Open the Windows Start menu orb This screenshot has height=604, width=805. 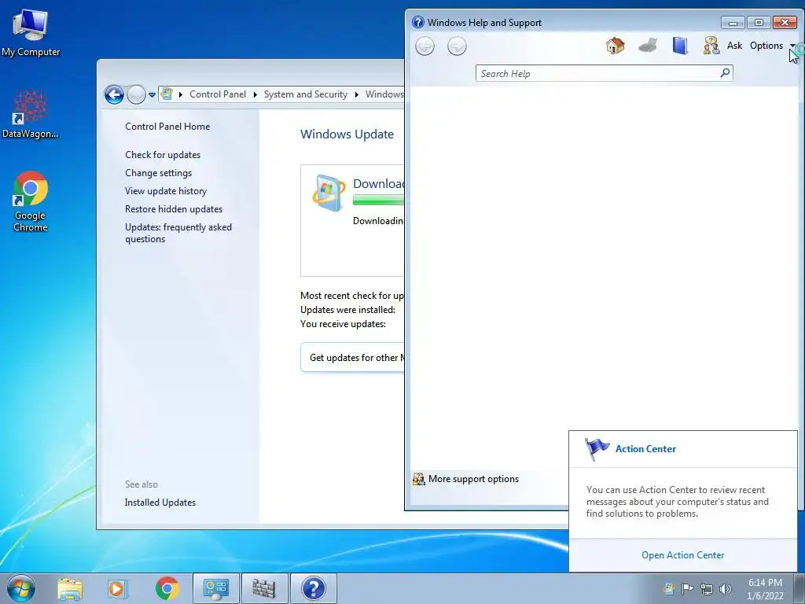(21, 588)
